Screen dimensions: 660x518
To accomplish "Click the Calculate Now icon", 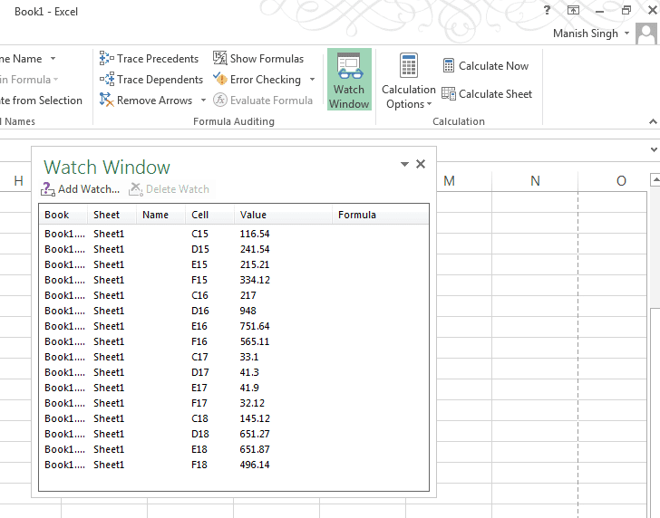I will click(449, 66).
